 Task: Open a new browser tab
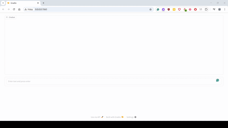pyautogui.click(x=43, y=3)
